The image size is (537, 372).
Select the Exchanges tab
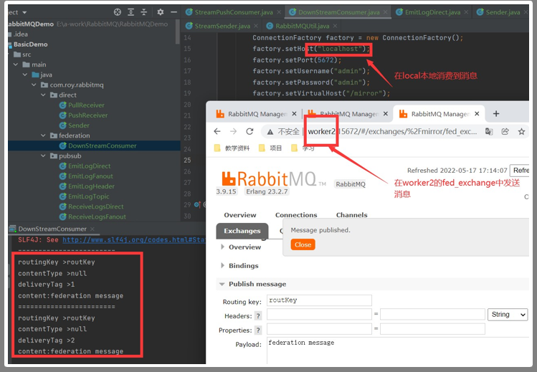click(242, 231)
